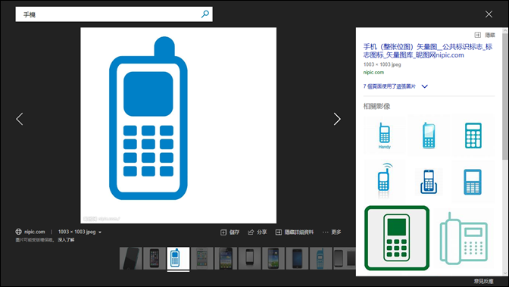Image resolution: width=509 pixels, height=287 pixels.
Task: Open the related Handy phone image
Action: coord(384,136)
